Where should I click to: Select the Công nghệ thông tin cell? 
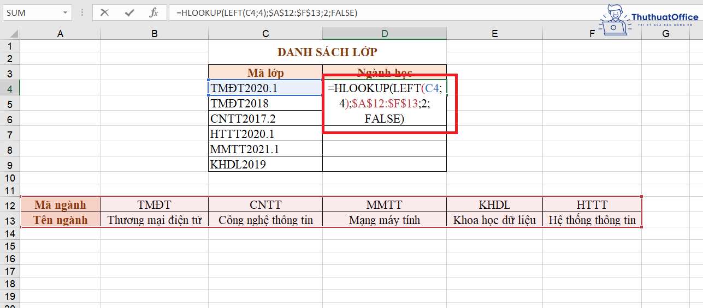pyautogui.click(x=265, y=220)
